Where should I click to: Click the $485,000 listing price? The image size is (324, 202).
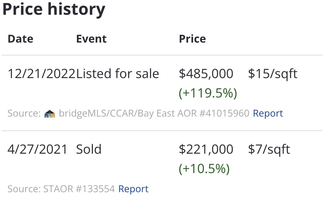click(206, 74)
